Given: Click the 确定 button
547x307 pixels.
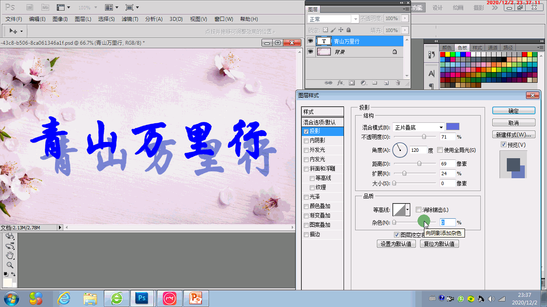Looking at the screenshot, I should [x=514, y=111].
